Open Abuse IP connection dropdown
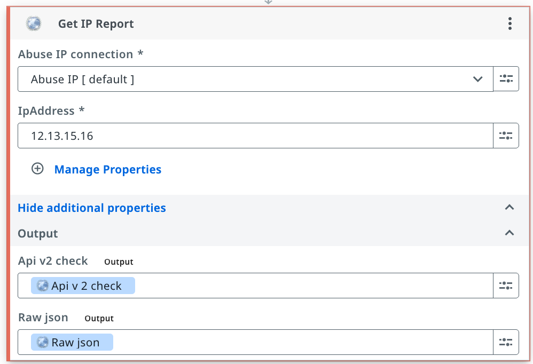533x364 pixels. pos(255,79)
